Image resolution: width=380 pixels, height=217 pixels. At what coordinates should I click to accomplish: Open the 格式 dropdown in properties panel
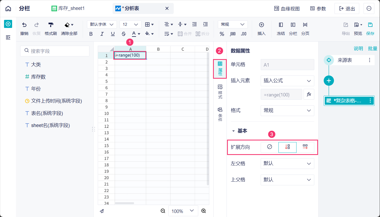pos(287,111)
